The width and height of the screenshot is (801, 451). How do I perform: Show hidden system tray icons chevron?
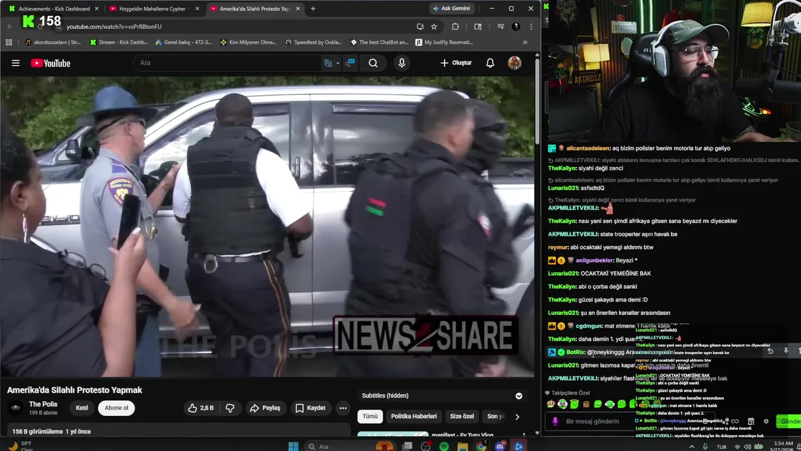(x=691, y=446)
